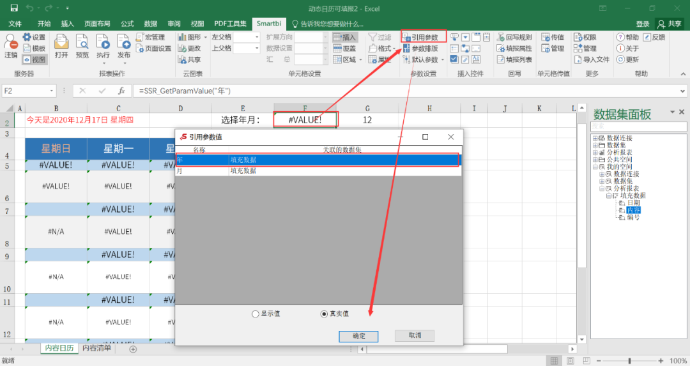Click the 插入 cell insert button
690x366 pixels.
344,38
